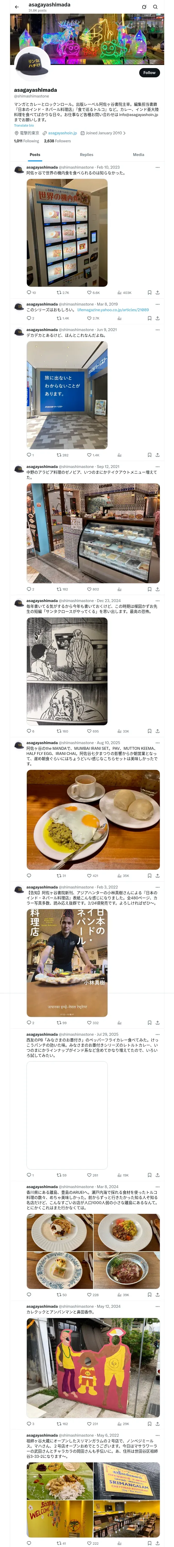The image size is (174, 1547).
Task: Expand the Joined January 2010 chevron
Action: 124,133
